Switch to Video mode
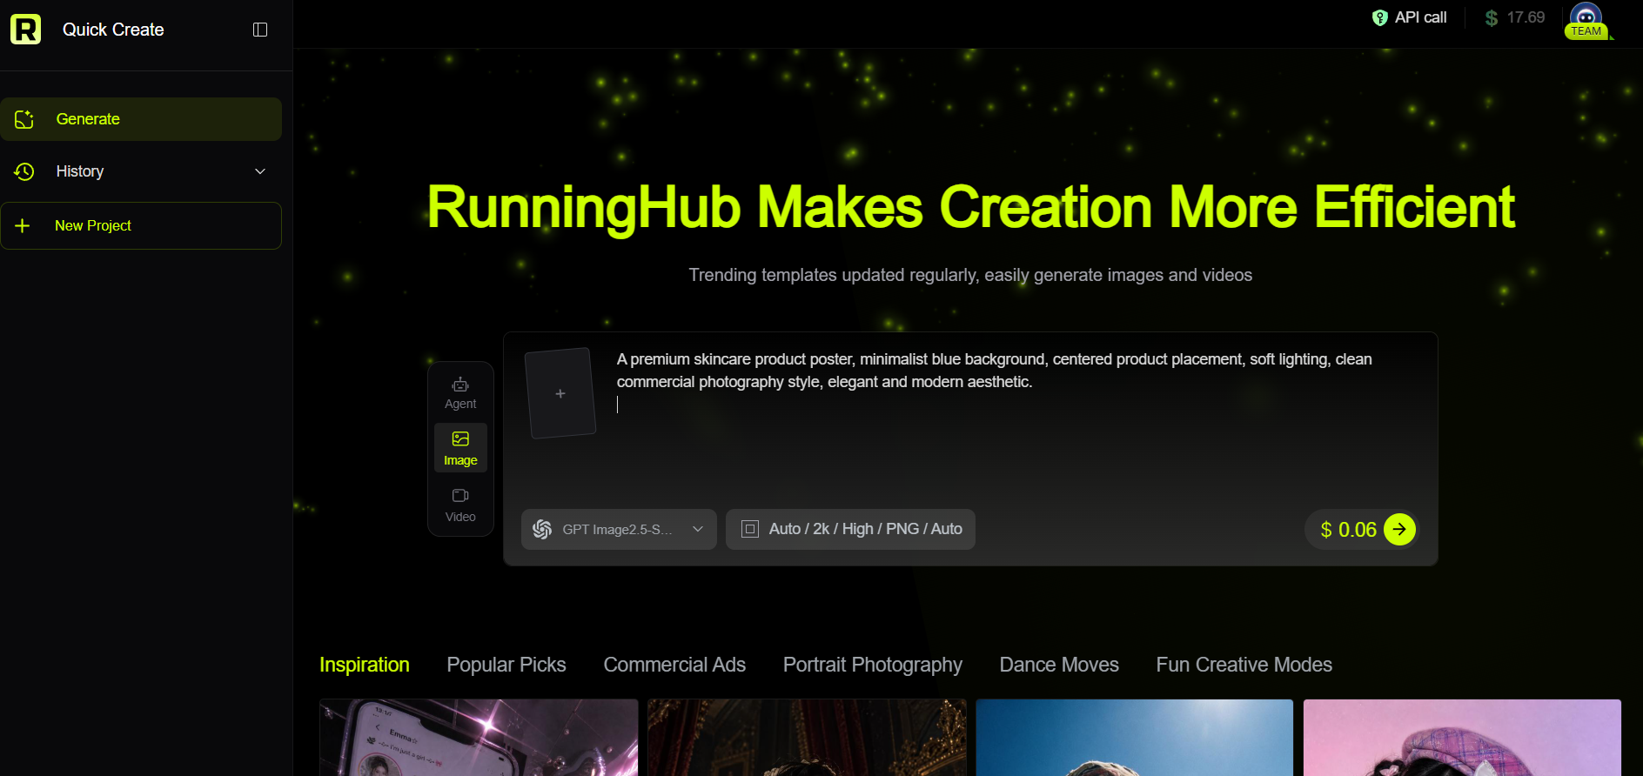The height and width of the screenshot is (776, 1643). (x=460, y=505)
